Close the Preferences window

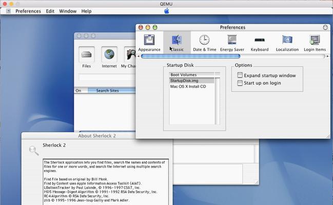click(141, 27)
